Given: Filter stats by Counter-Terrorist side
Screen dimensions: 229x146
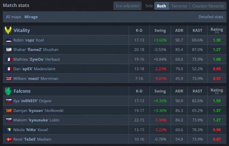Looking at the screenshot, I should click(208, 6).
